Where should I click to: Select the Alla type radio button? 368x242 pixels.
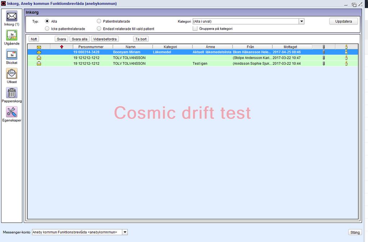click(x=47, y=21)
